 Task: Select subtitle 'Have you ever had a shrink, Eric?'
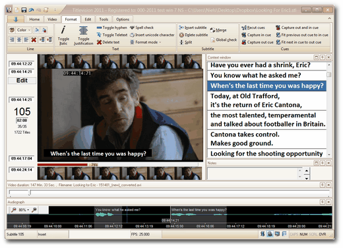(266, 65)
